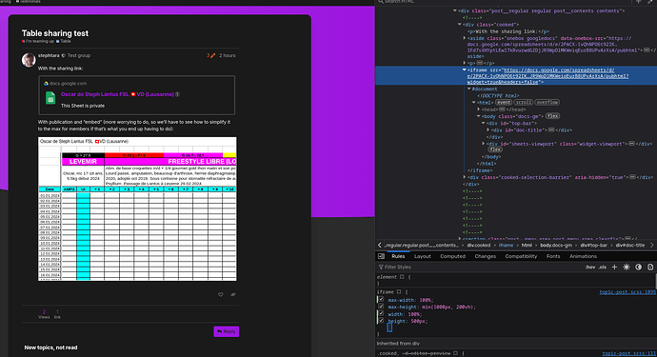Click the ellipsis badge in the p node
Image resolution: width=657 pixels, height=357 pixels.
point(480,63)
